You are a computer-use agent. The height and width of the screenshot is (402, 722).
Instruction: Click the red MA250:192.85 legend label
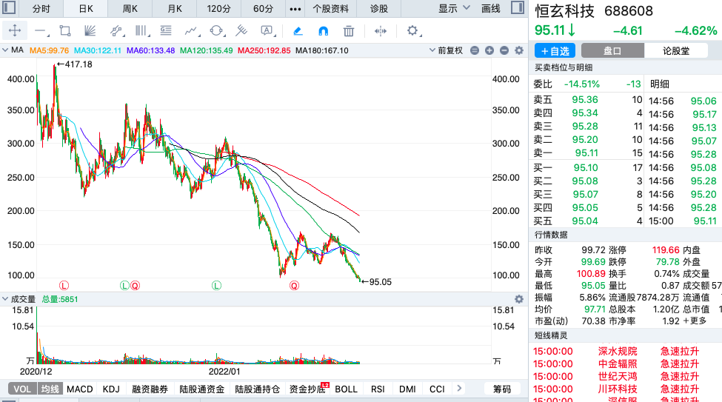coord(264,50)
